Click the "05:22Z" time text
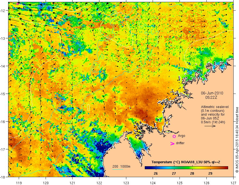 (211, 97)
